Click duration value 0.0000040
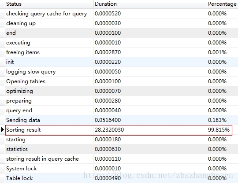The width and height of the screenshot is (238, 184). [108, 110]
